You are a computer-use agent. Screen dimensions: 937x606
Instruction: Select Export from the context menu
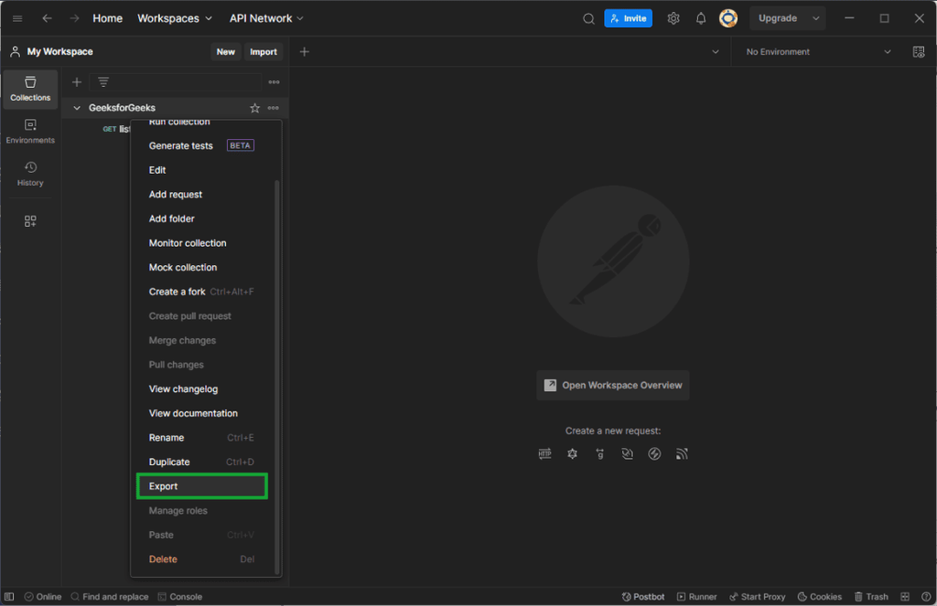point(202,486)
